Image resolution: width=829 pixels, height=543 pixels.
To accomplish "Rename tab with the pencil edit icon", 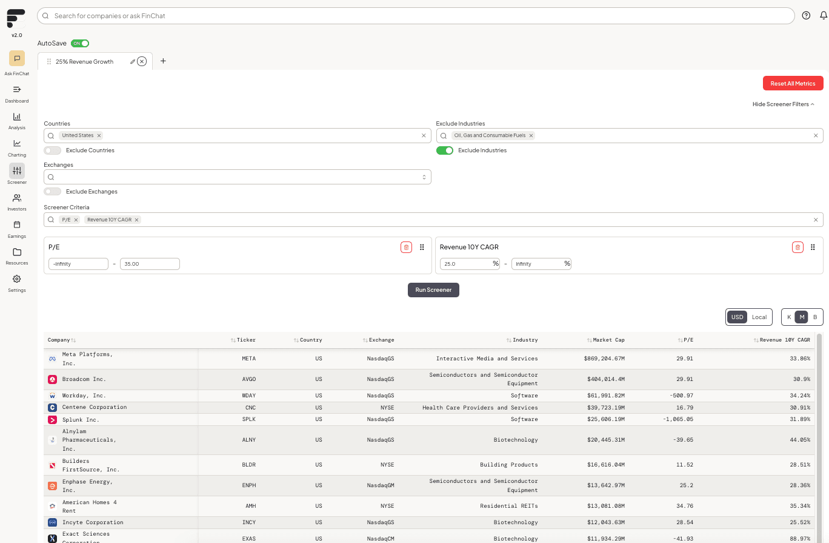I will click(133, 61).
